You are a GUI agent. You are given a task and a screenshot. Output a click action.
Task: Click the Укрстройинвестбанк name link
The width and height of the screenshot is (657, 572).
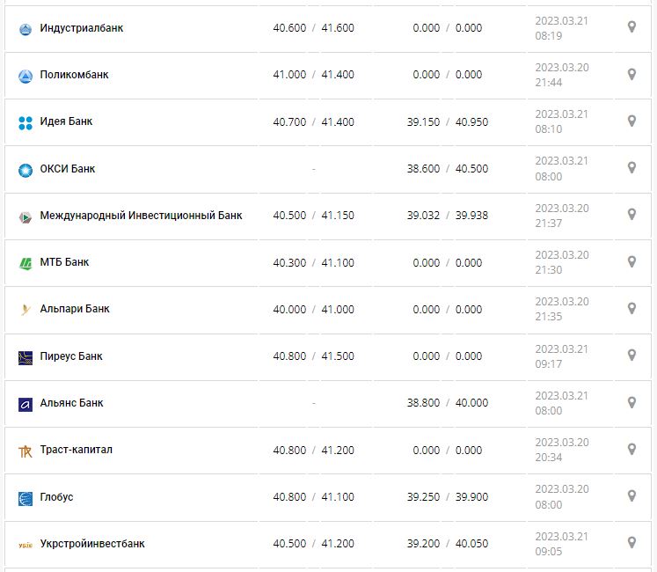coord(92,544)
